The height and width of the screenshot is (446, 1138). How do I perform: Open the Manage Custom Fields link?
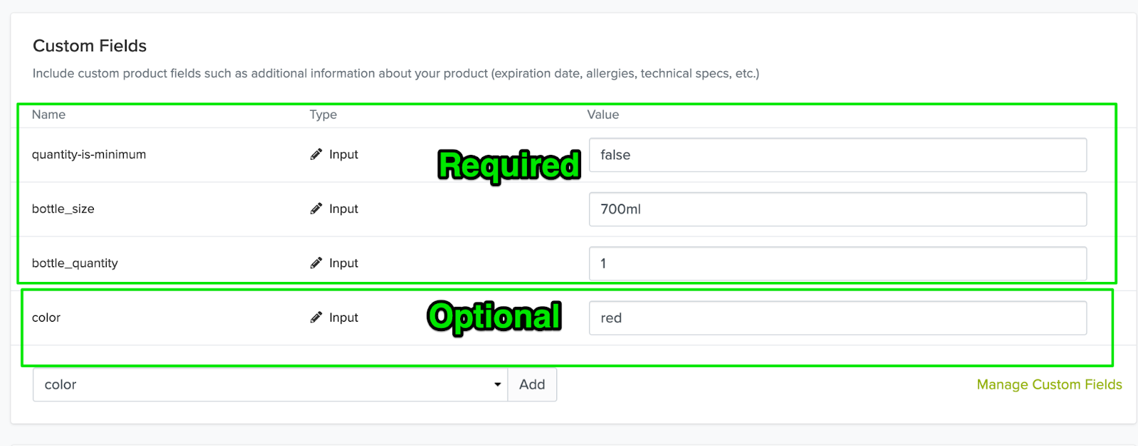click(x=1049, y=384)
